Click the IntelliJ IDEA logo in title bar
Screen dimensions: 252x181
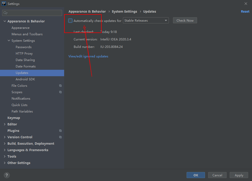coord(4,4)
